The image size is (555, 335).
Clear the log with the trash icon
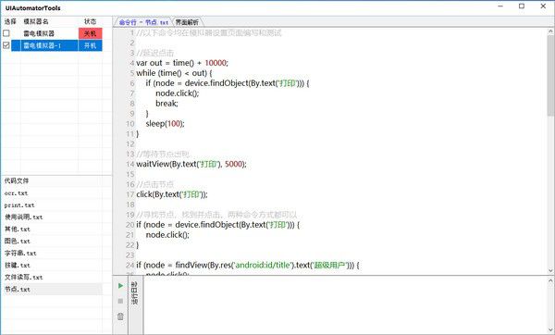[x=120, y=316]
